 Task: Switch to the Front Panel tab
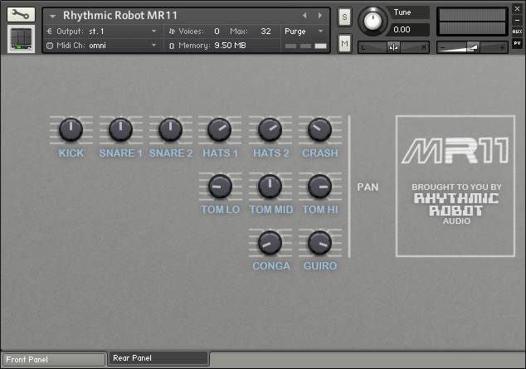click(x=54, y=360)
